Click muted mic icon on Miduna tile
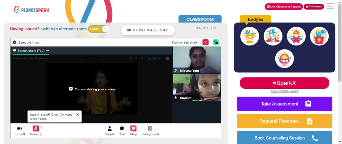This screenshot has height=144, width=342. point(176,71)
